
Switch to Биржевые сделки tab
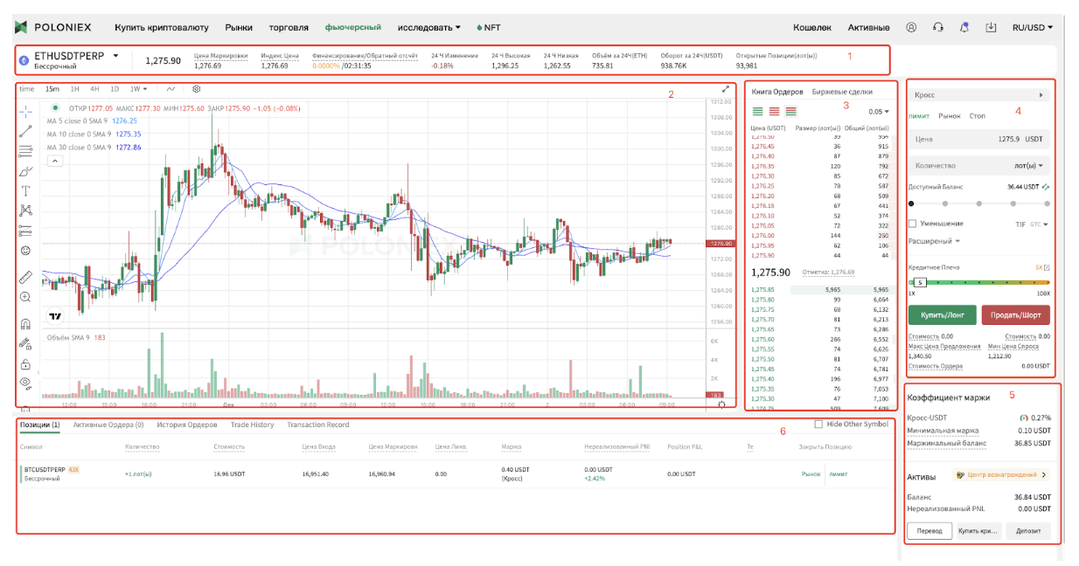[x=841, y=92]
